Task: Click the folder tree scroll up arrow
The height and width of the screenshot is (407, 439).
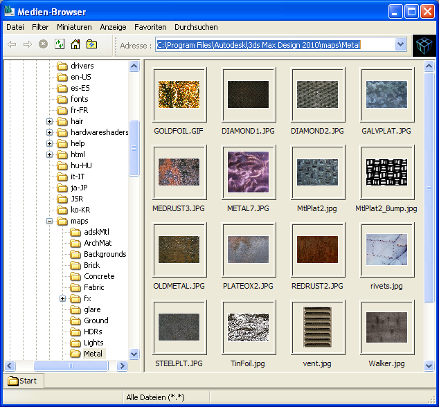Action: click(134, 66)
